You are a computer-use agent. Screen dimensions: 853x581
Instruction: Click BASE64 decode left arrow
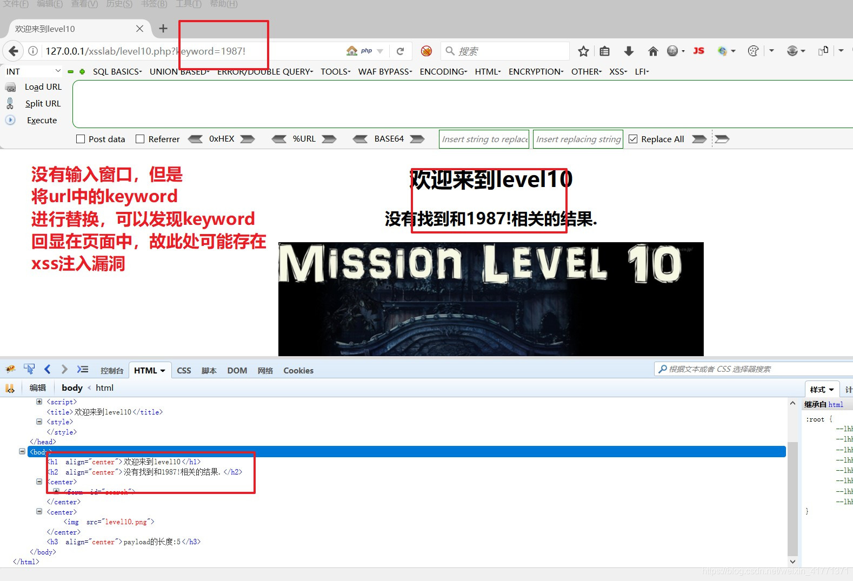(x=361, y=139)
